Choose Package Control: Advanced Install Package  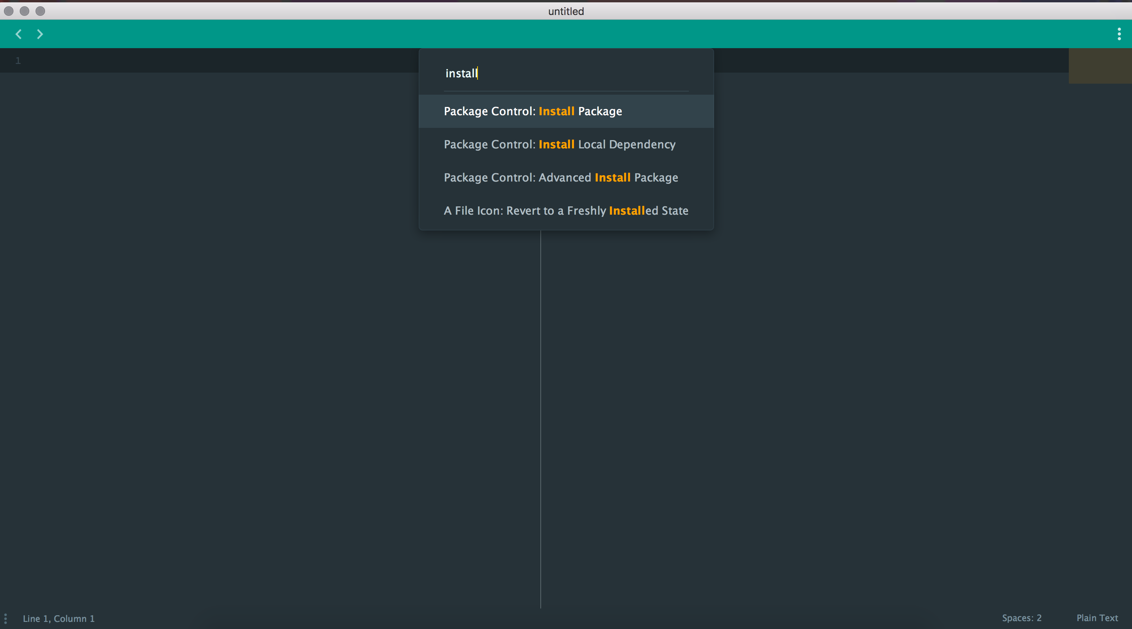pos(561,177)
